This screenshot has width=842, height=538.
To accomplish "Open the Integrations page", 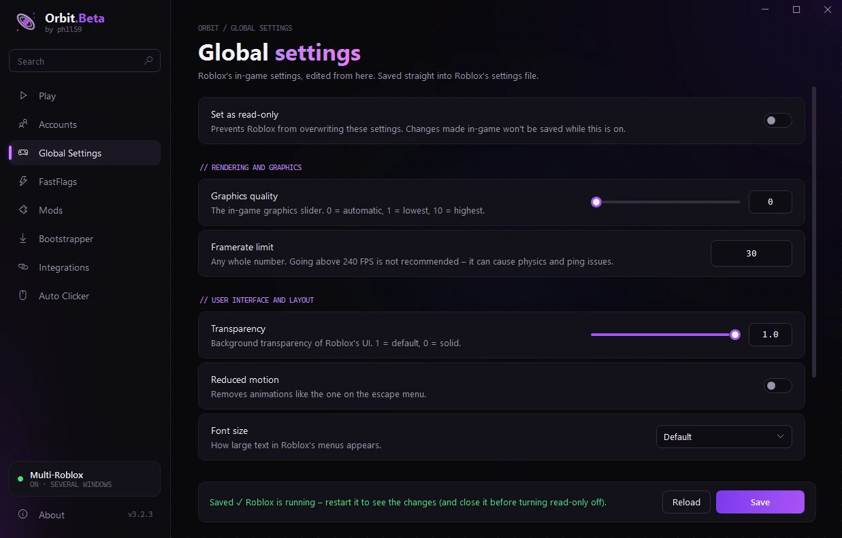I will 84,267.
